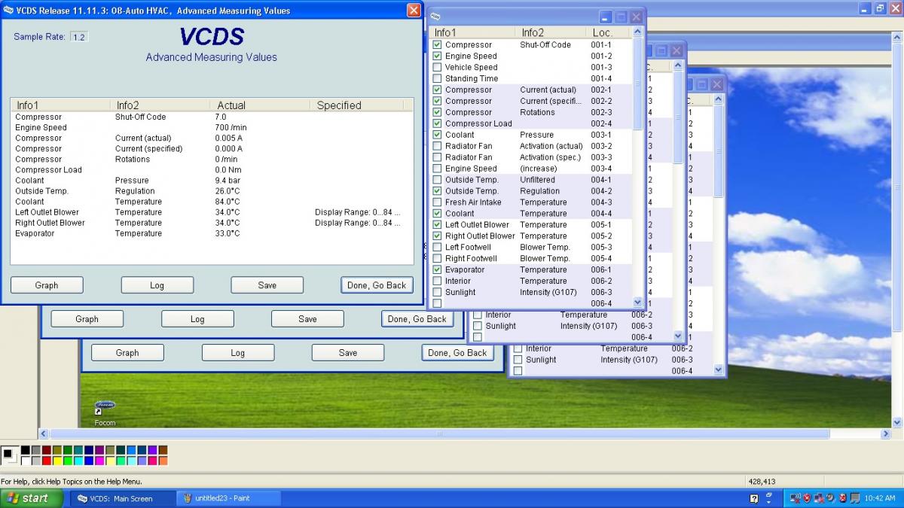Click Paint's foreground/background color indicator box

click(10, 455)
